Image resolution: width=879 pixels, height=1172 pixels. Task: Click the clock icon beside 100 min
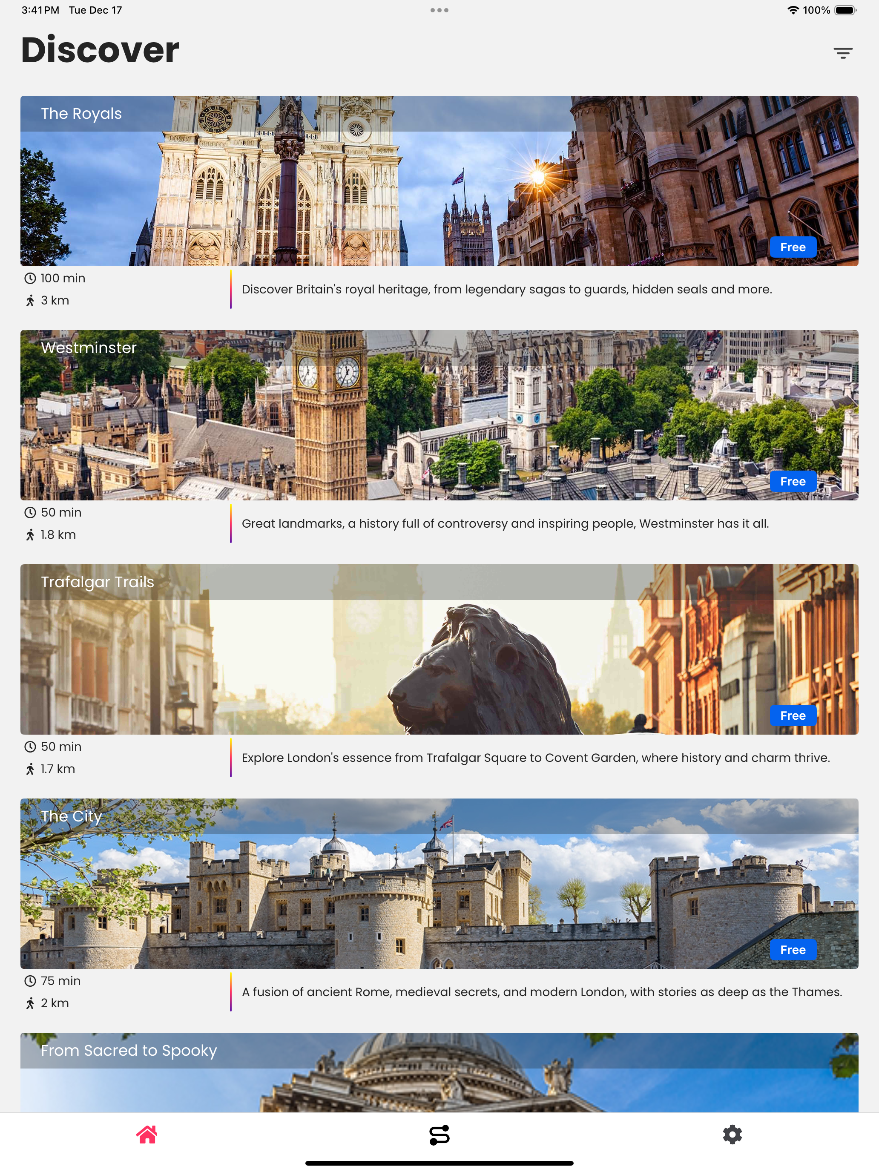point(30,278)
